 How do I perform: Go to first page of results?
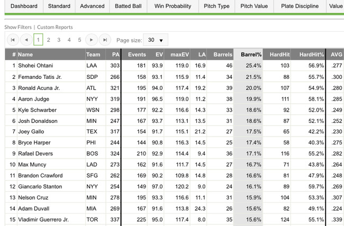click(12, 40)
